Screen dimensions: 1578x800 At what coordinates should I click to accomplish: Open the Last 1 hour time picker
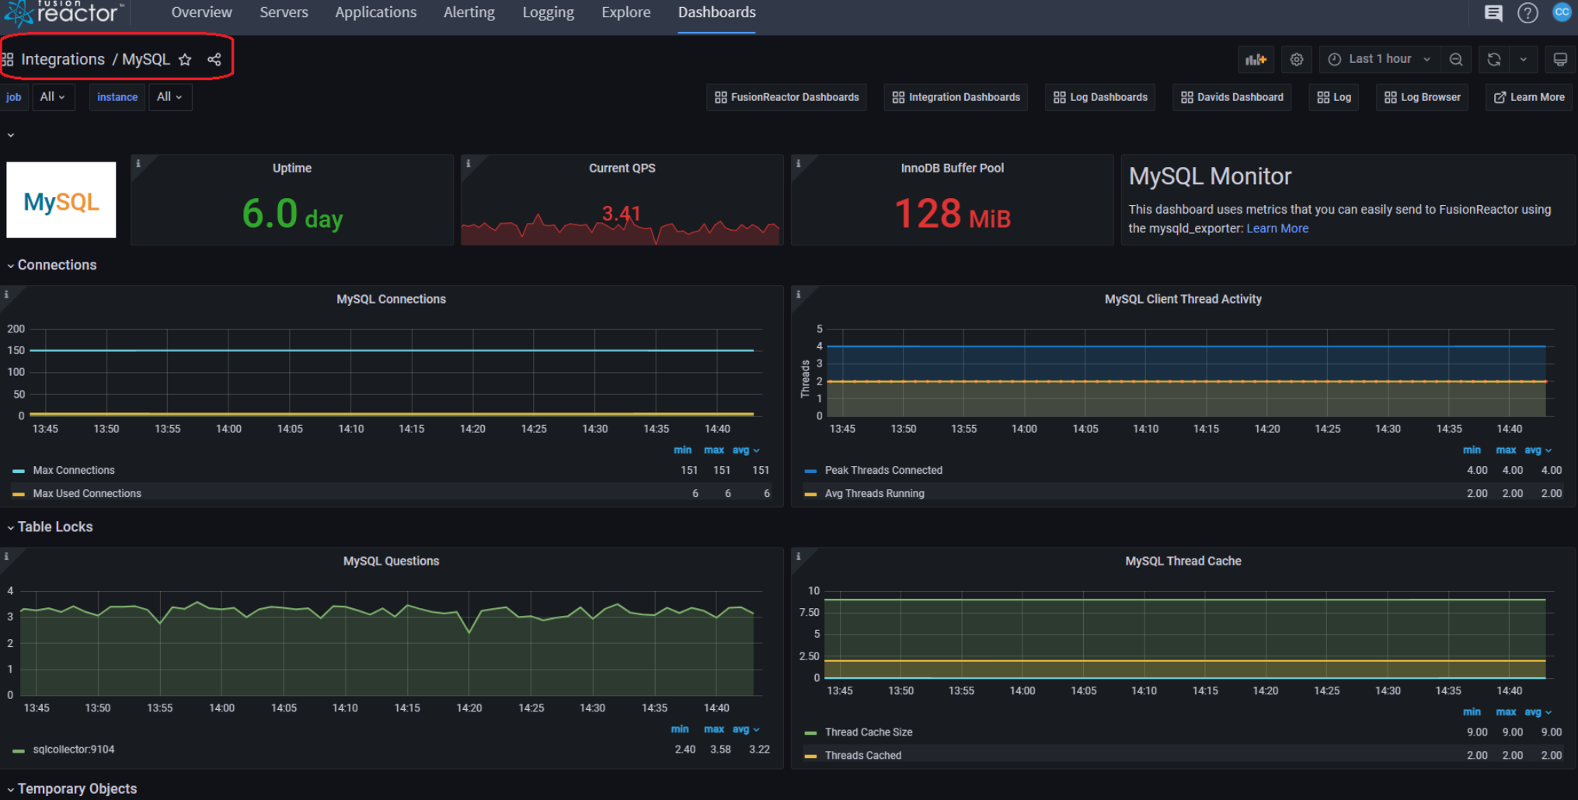[x=1379, y=59]
